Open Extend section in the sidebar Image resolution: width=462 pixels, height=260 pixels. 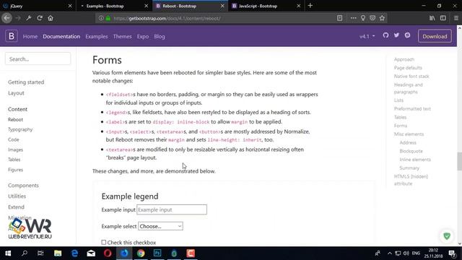point(16,207)
